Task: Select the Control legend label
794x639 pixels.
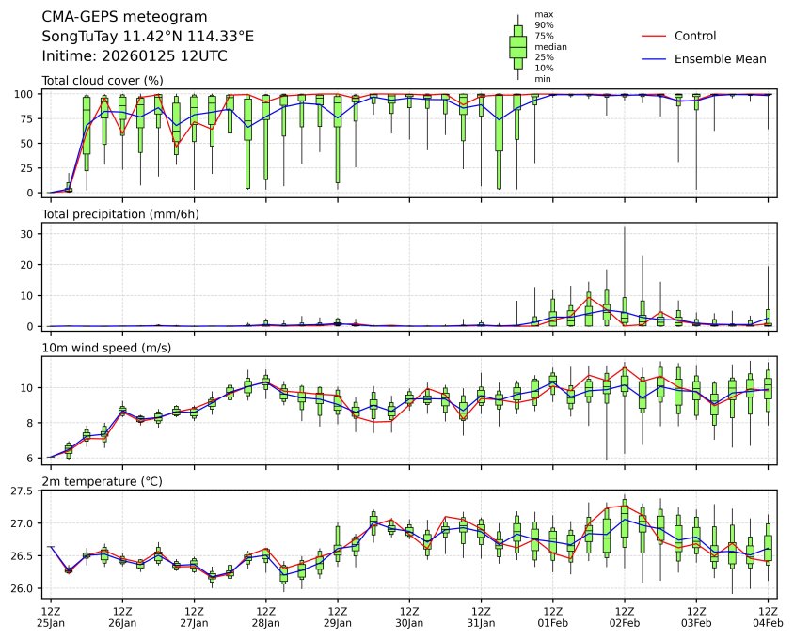Action: (x=695, y=36)
